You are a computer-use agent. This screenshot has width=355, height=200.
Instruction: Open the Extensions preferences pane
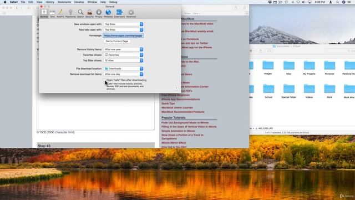click(x=119, y=13)
